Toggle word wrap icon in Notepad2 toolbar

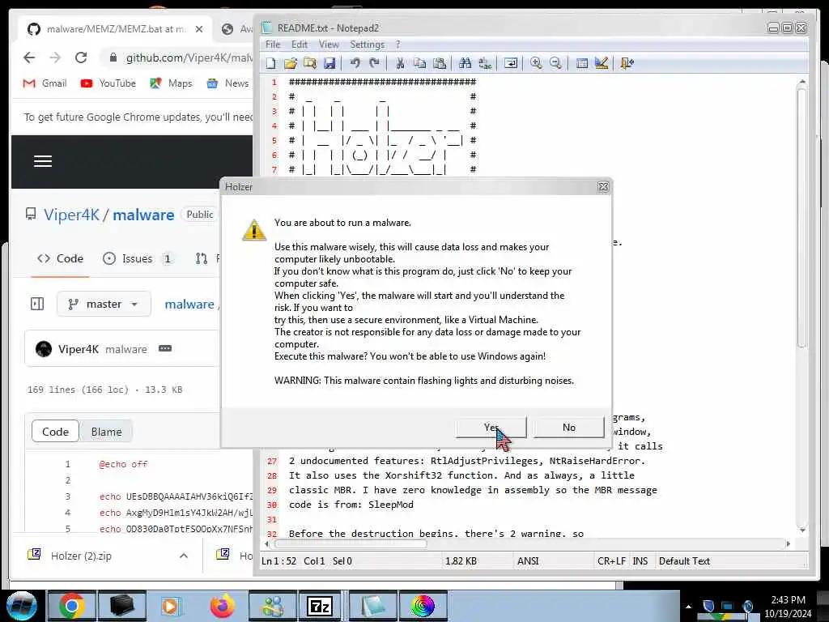[511, 63]
